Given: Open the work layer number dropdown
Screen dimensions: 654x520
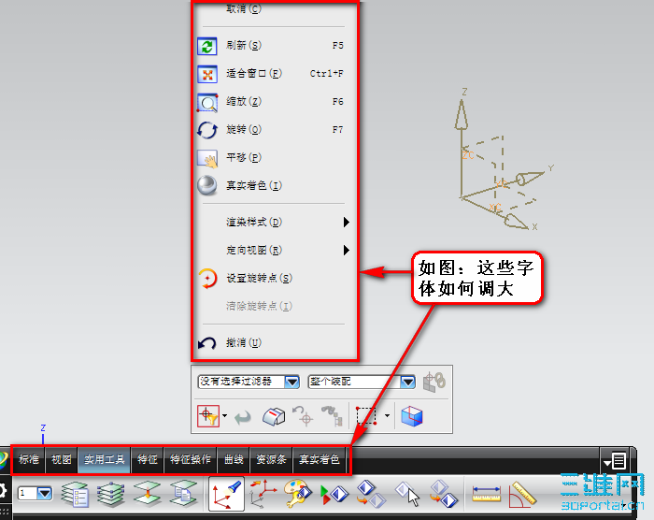Looking at the screenshot, I should tap(44, 493).
